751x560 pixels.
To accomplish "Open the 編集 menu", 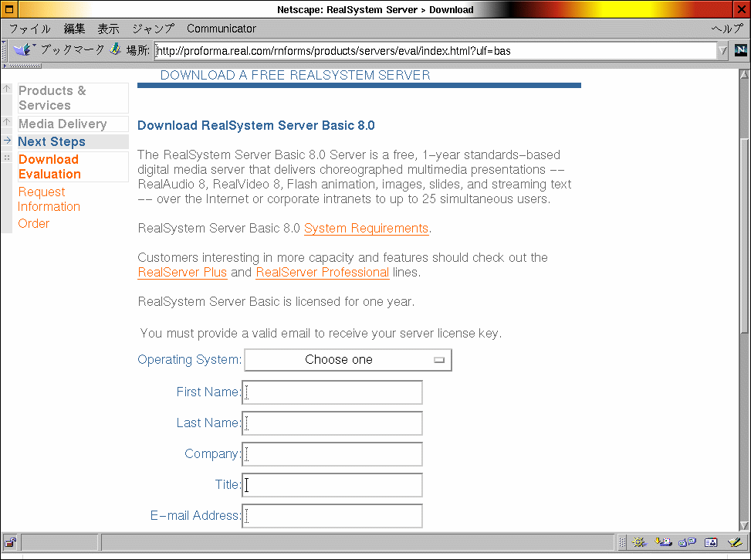I will coord(75,29).
